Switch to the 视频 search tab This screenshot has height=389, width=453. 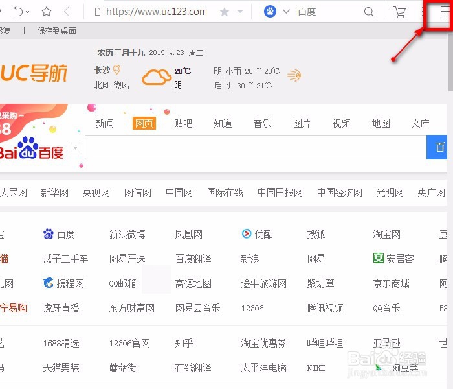point(341,123)
